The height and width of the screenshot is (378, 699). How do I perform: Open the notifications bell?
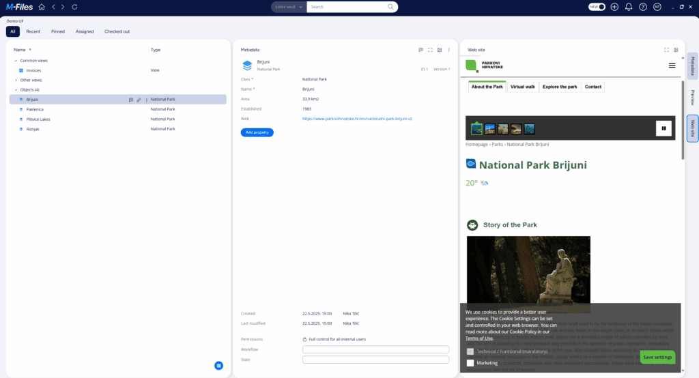629,7
